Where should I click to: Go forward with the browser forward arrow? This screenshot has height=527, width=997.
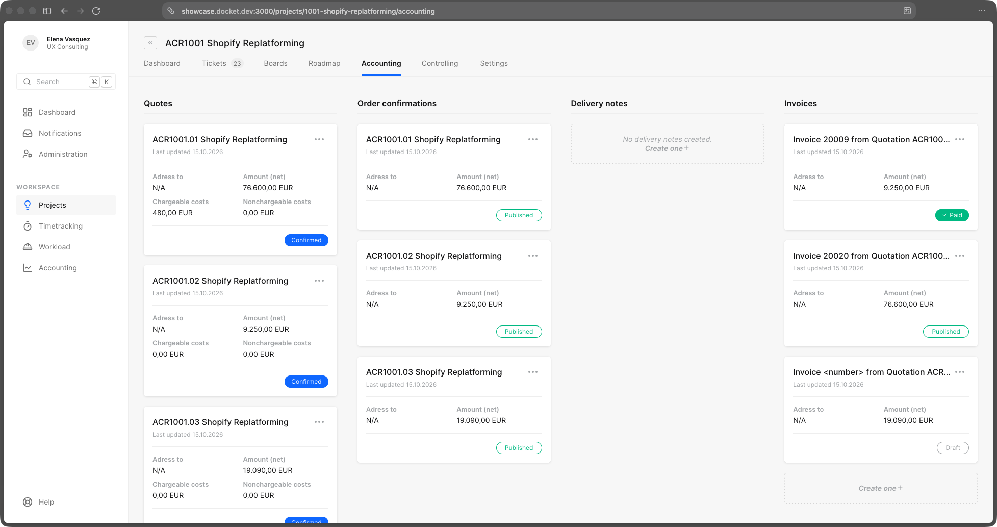[x=80, y=11]
